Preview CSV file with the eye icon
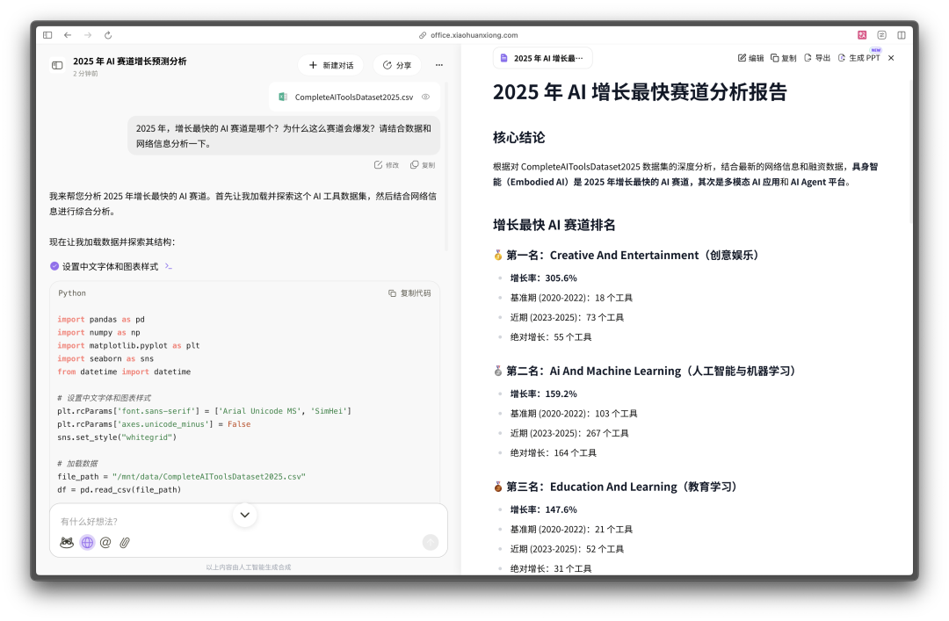Screen dimensions: 949x621 [426, 97]
